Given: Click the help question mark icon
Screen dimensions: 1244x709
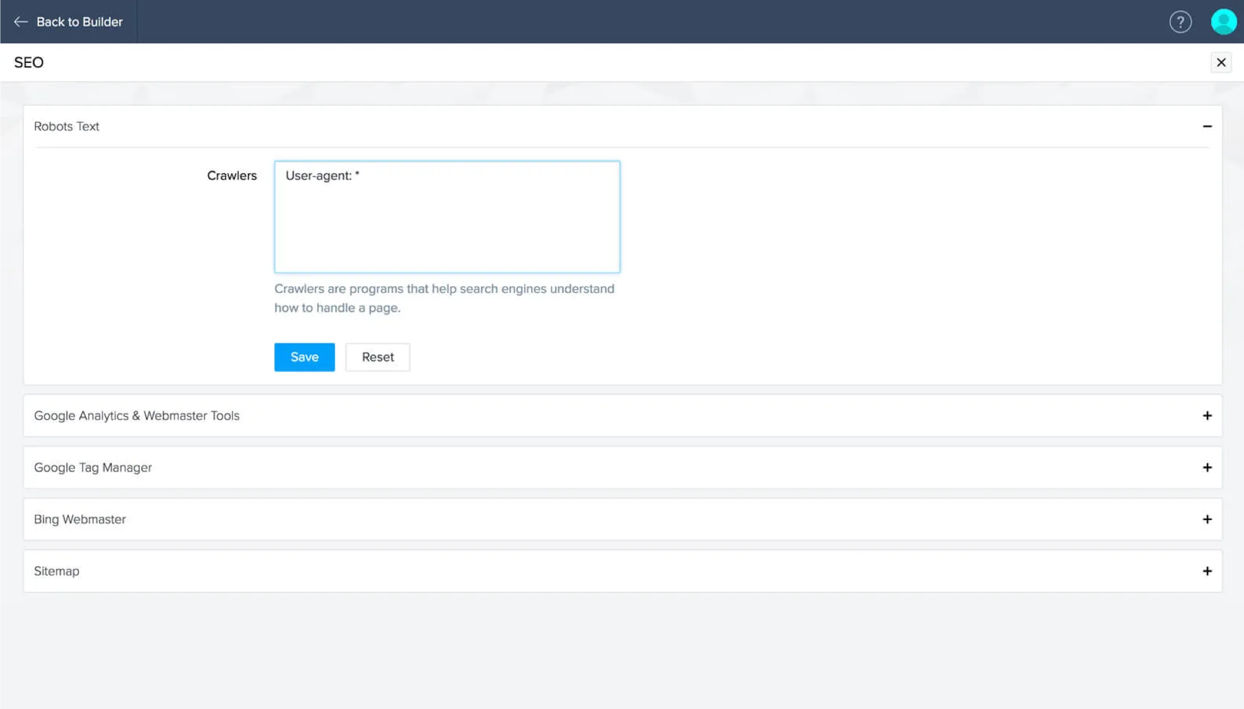Looking at the screenshot, I should [x=1181, y=21].
